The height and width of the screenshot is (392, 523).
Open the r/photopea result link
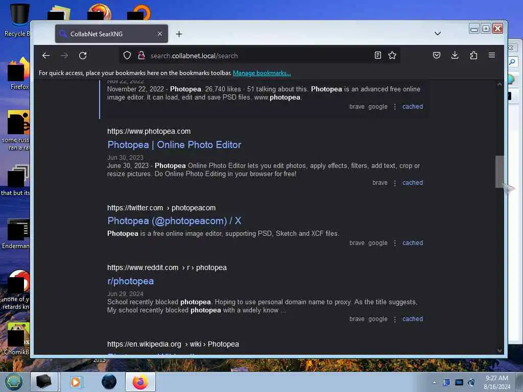(130, 281)
